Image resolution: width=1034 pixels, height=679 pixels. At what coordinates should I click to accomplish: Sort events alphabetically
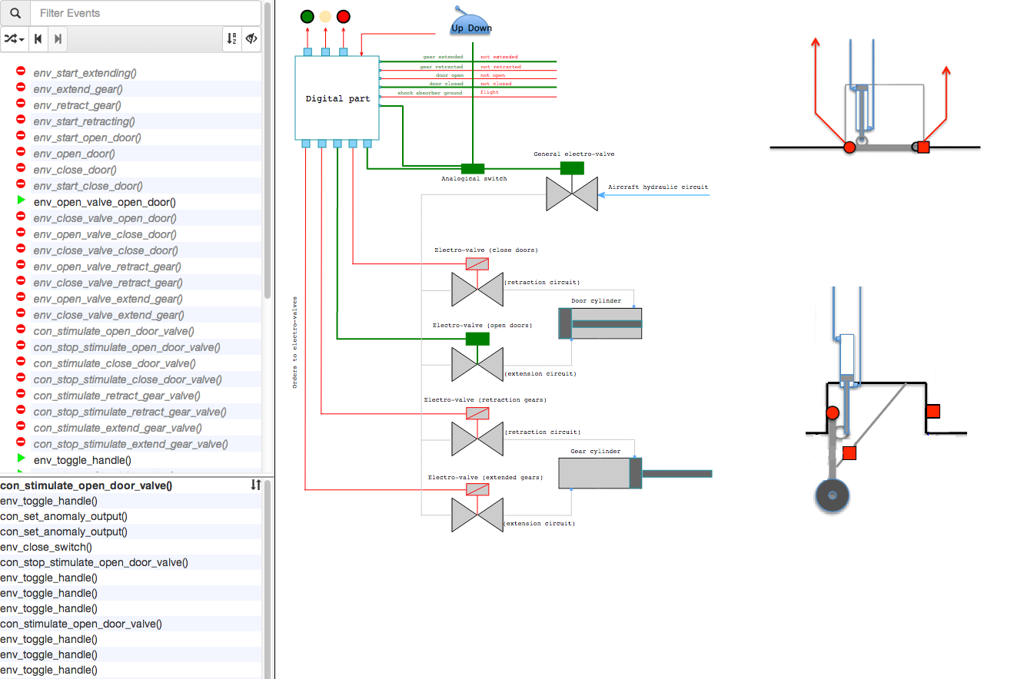[x=231, y=38]
